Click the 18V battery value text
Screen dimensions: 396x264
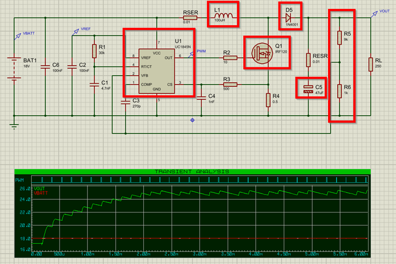coord(26,66)
